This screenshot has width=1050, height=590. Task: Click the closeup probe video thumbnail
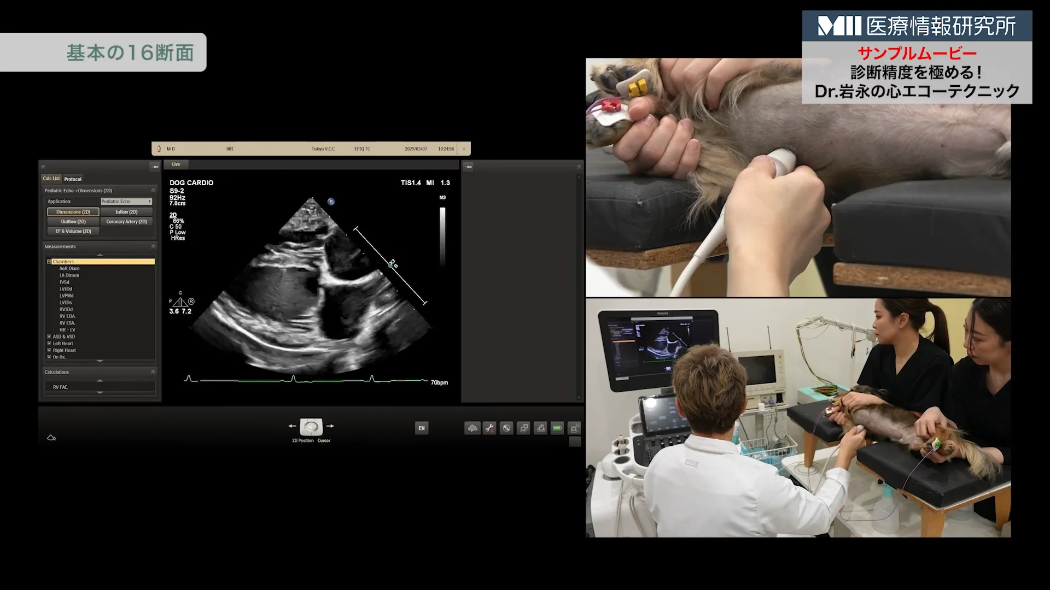point(798,178)
